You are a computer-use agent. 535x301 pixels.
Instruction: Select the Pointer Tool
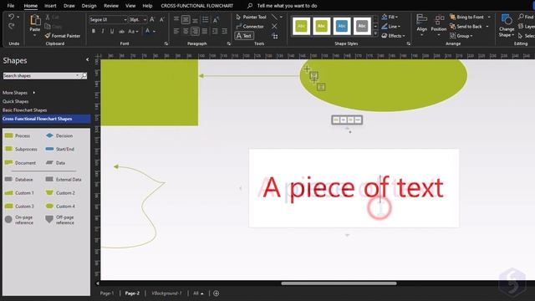coord(251,17)
